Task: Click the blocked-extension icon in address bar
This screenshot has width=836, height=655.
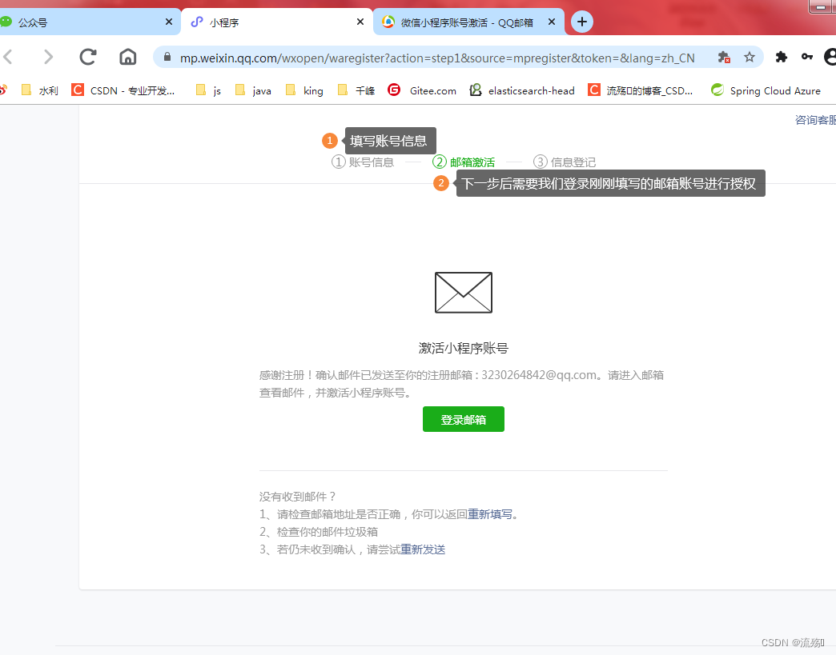Action: pyautogui.click(x=724, y=57)
